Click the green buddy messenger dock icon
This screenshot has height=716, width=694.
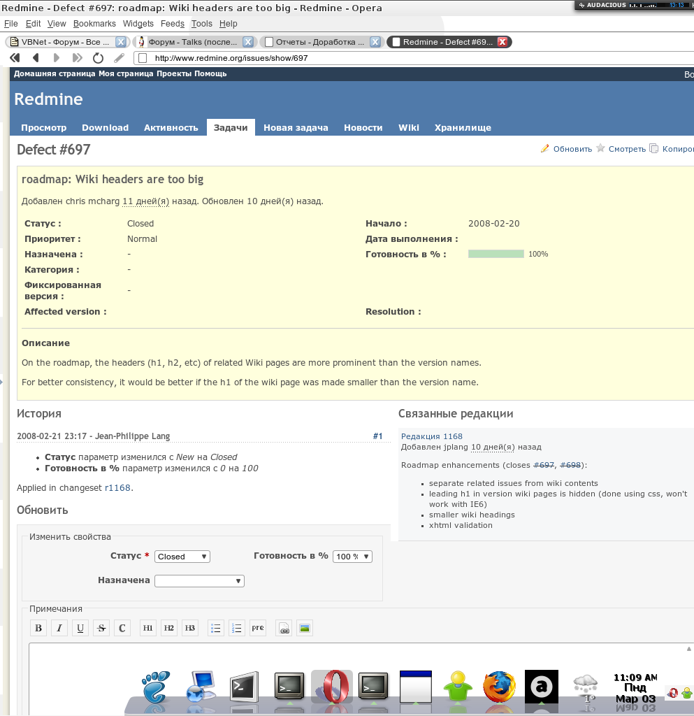(x=458, y=687)
